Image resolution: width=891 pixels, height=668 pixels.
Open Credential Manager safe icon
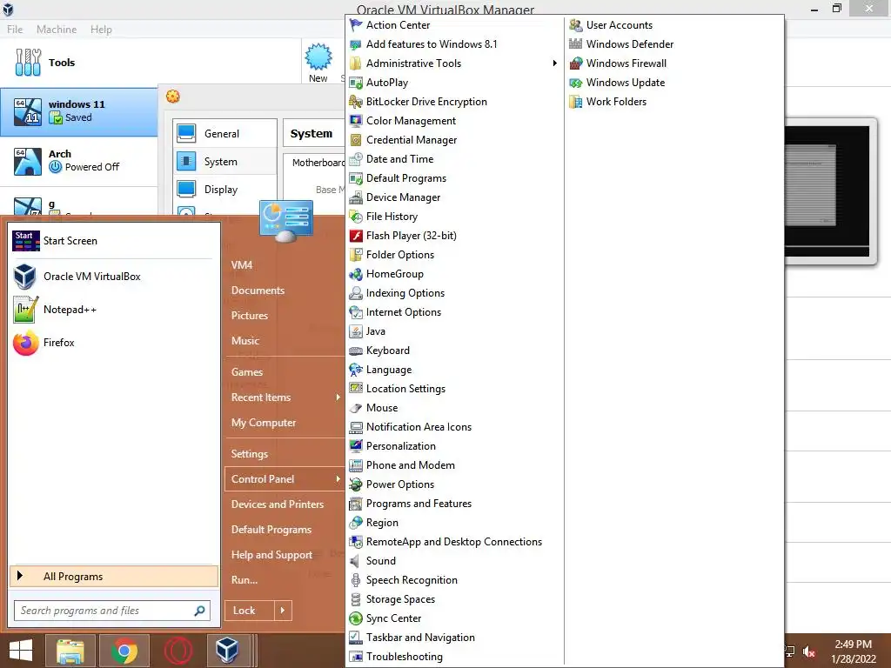tap(356, 140)
